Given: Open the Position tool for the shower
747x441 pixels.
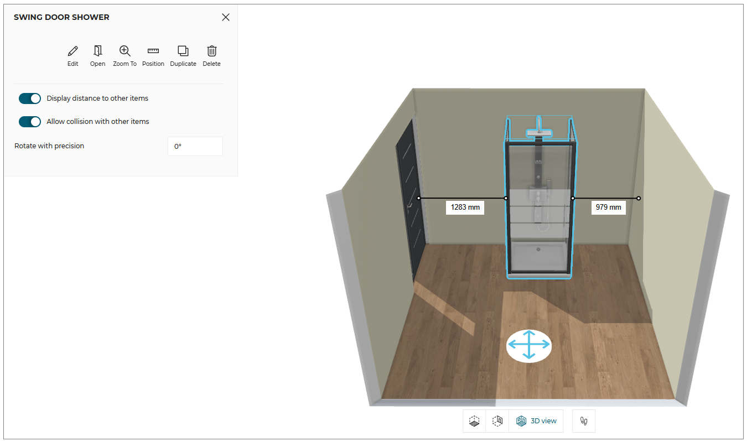Looking at the screenshot, I should (x=153, y=55).
